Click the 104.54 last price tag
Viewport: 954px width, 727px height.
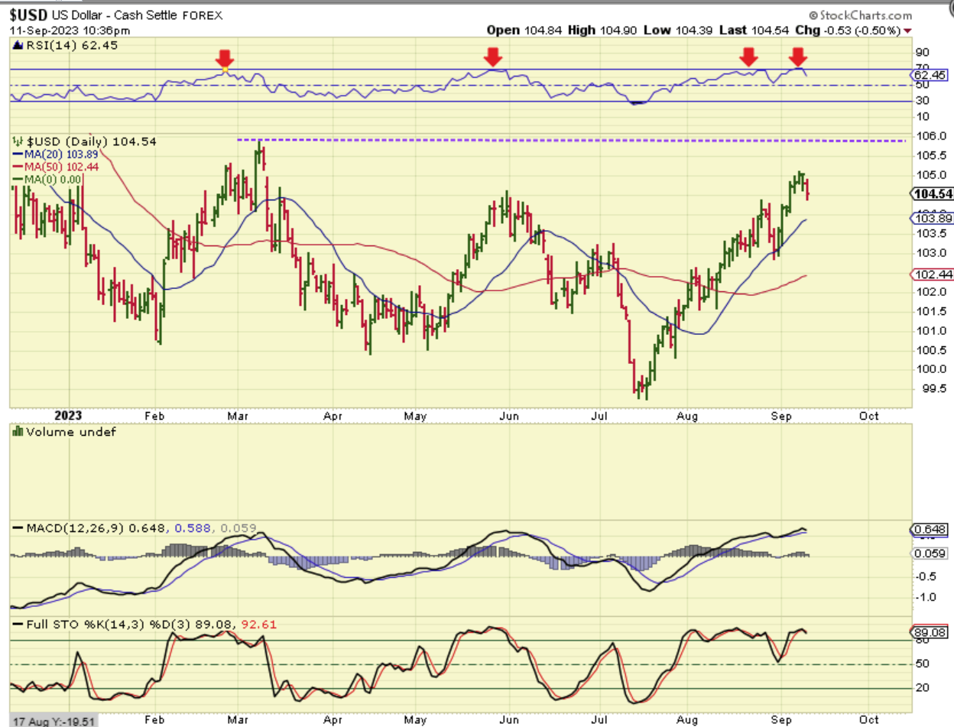[933, 194]
